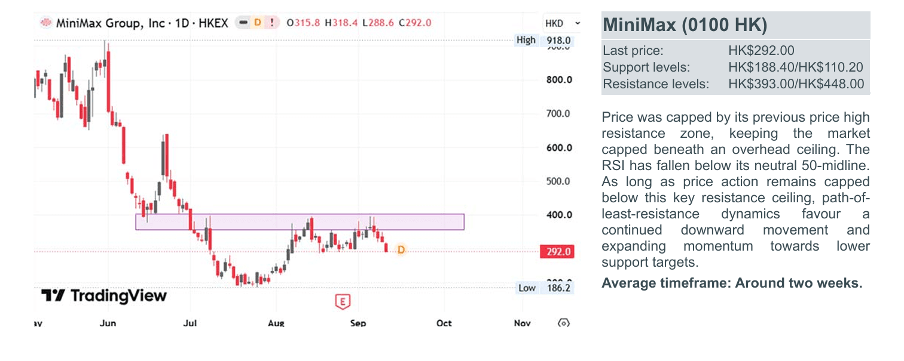The image size is (904, 361).
Task: Click the grey dash icon in the status pill
Action: (243, 23)
